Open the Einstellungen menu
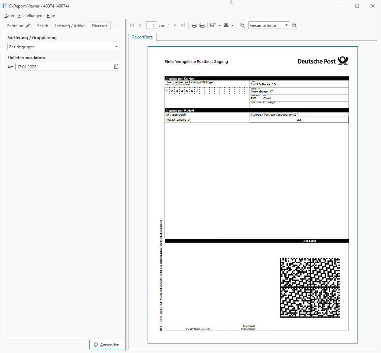Screen dimensions: 381x353 click(x=30, y=16)
